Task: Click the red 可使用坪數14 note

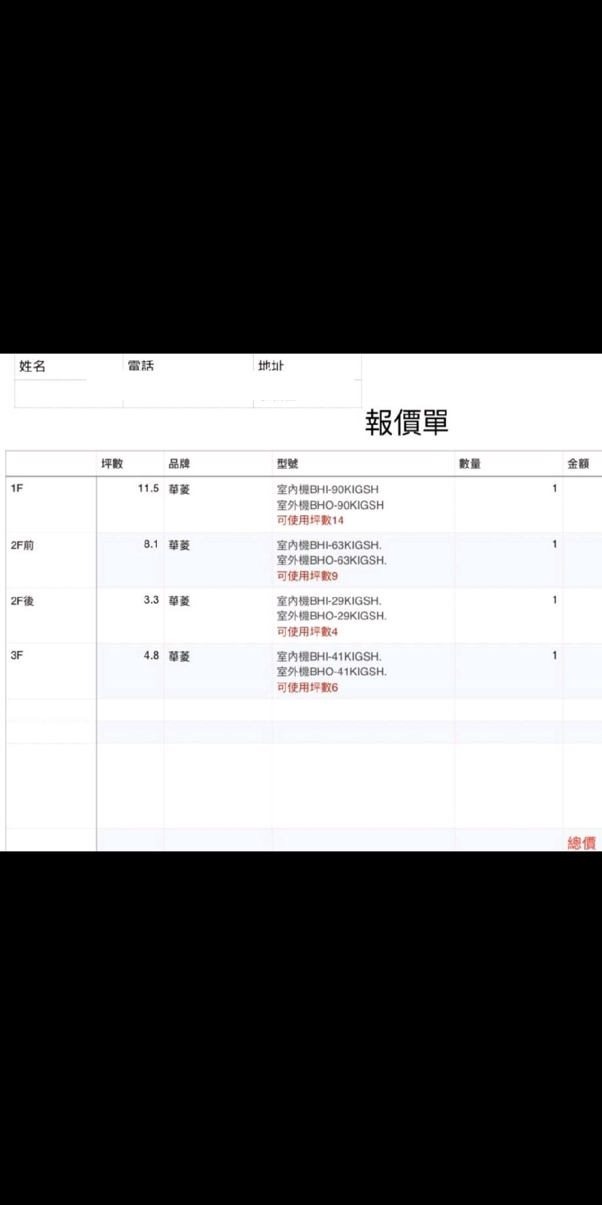Action: [x=310, y=520]
